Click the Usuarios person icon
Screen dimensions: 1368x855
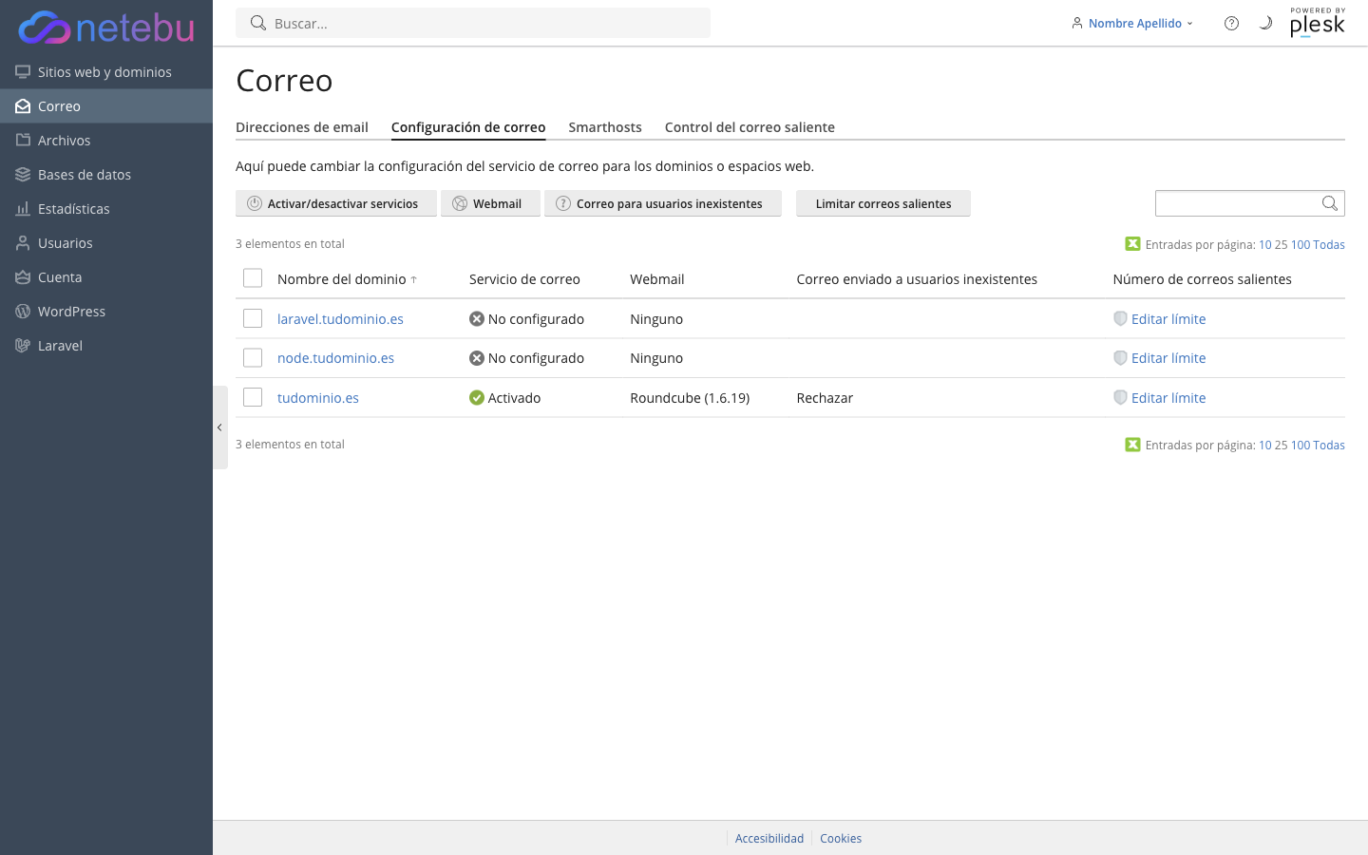point(23,243)
